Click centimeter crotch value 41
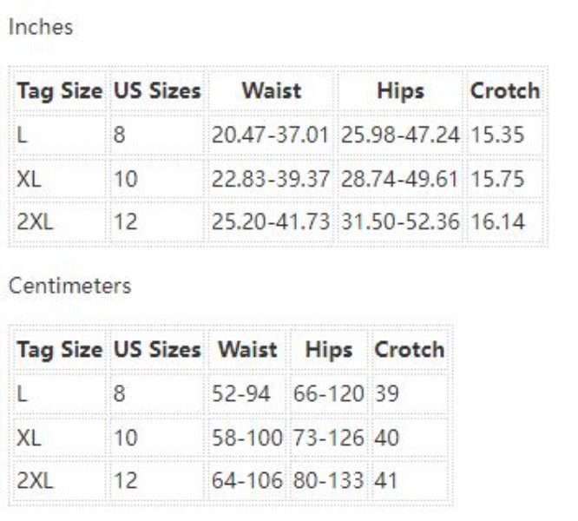578x521 pixels. coord(387,480)
